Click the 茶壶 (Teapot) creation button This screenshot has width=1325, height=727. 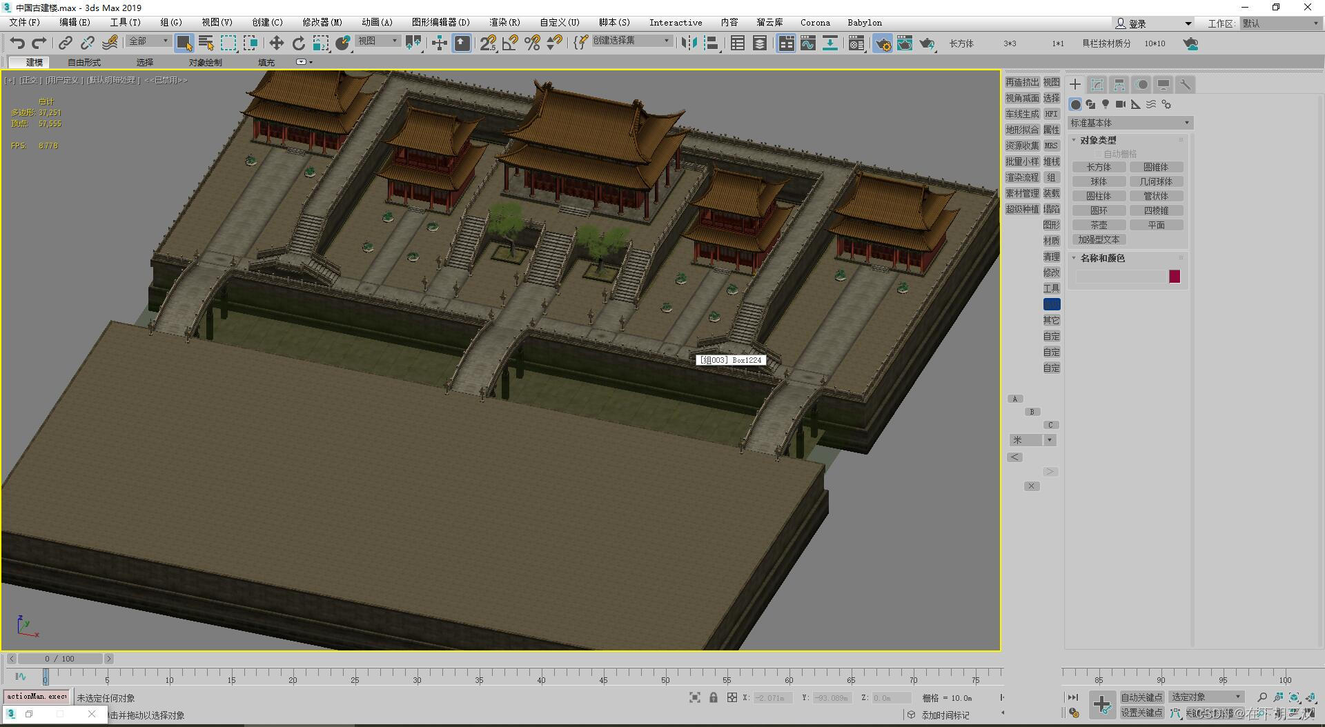pos(1099,224)
